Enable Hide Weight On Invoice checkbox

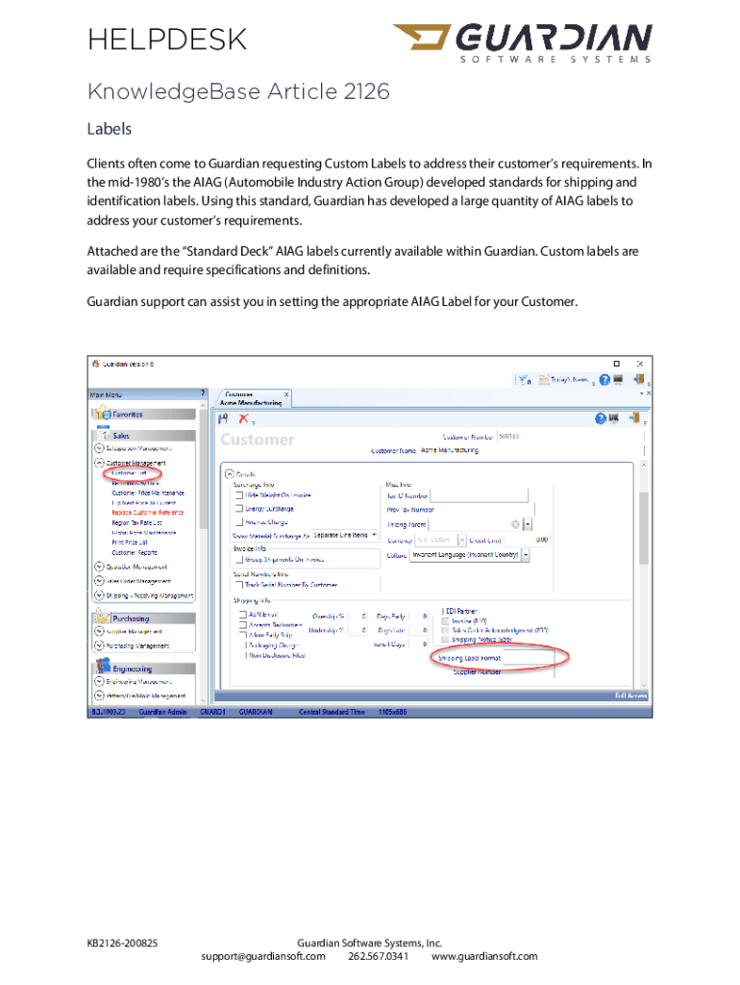[x=239, y=494]
